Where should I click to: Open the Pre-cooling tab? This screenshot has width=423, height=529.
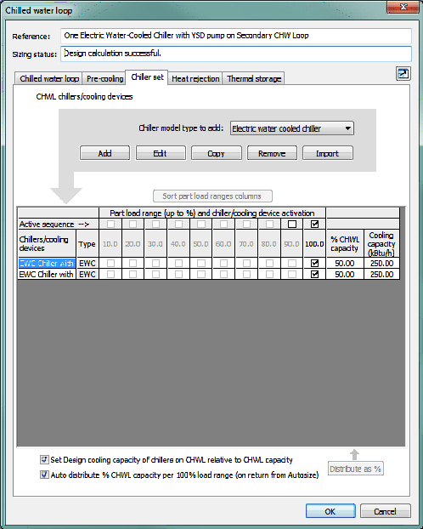click(x=104, y=78)
